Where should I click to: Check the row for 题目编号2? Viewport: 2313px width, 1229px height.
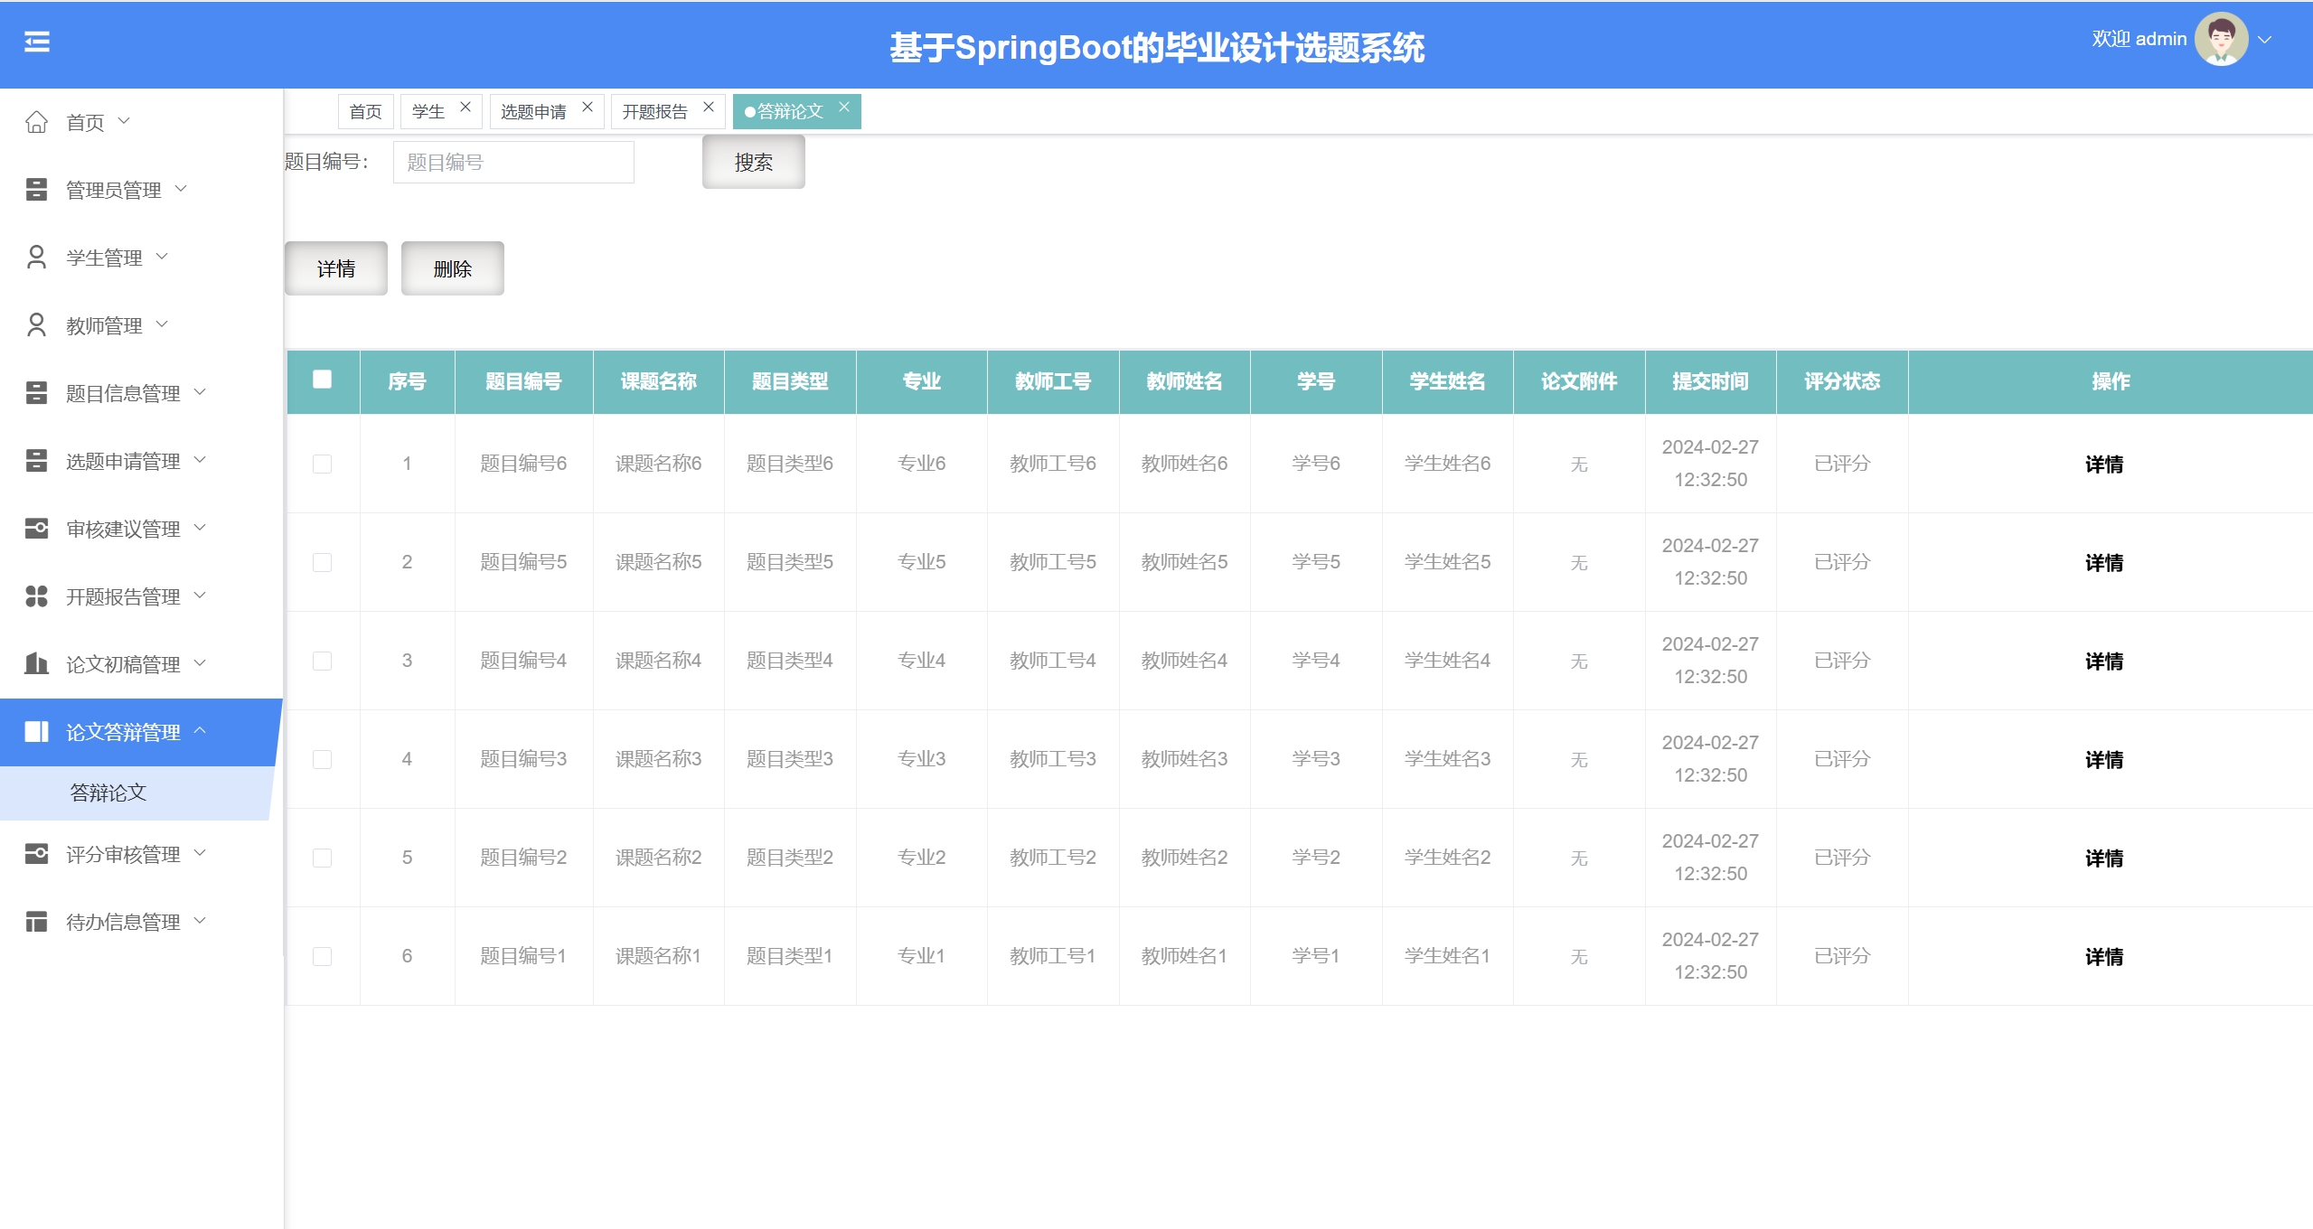pos(322,858)
